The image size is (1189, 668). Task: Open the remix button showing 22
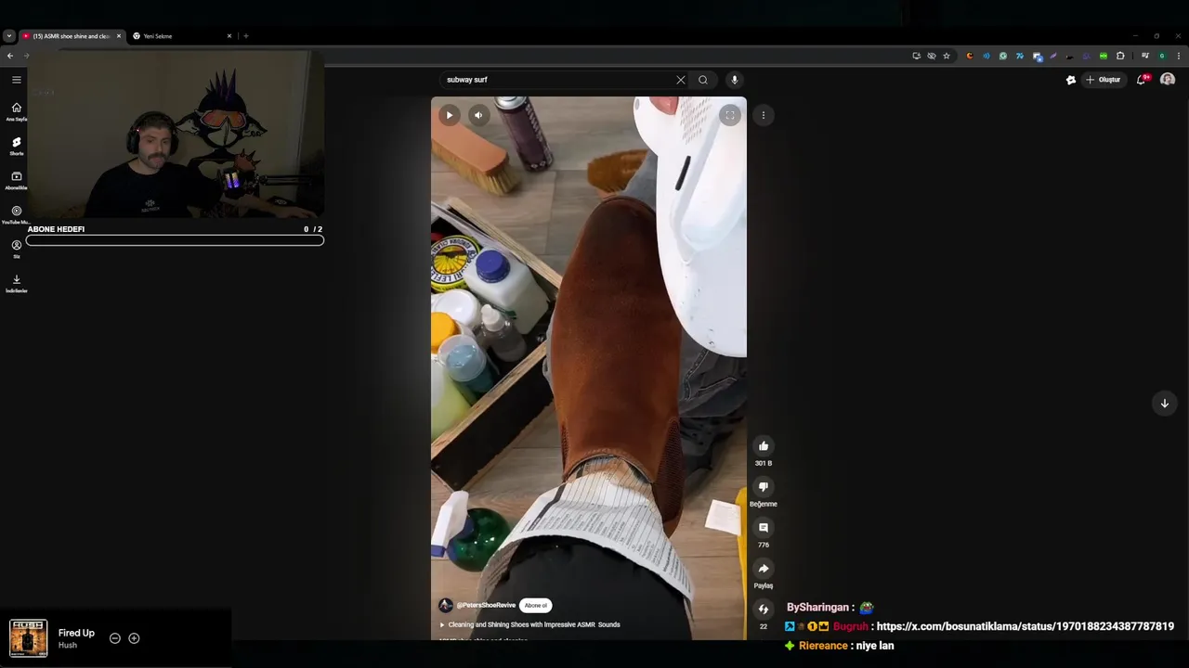click(x=764, y=610)
